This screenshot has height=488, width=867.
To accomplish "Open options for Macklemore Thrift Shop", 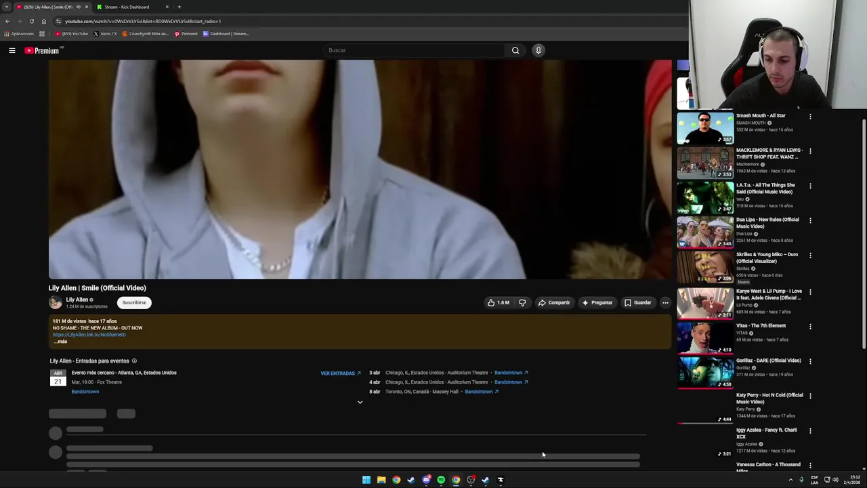I will click(810, 151).
